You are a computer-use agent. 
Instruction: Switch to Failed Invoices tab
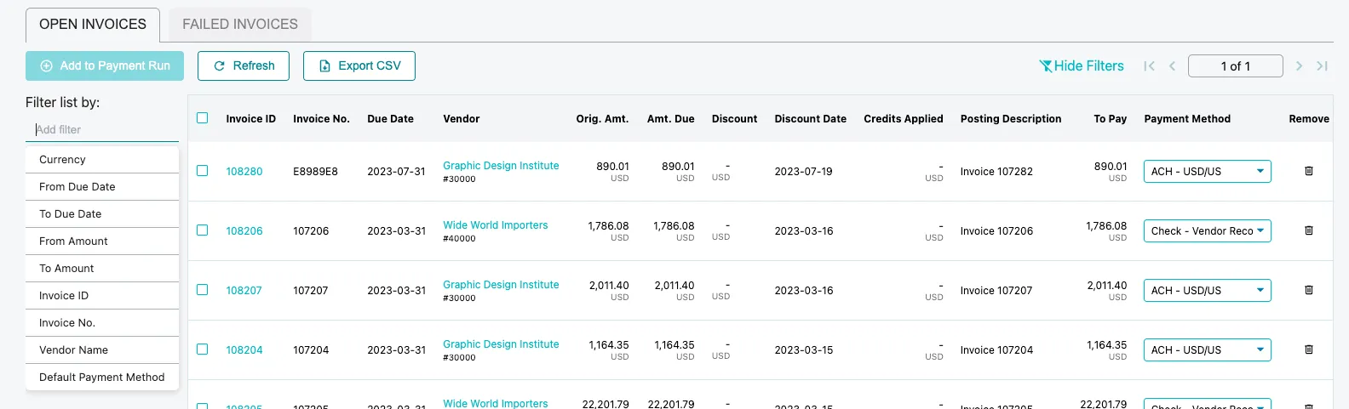pos(240,25)
